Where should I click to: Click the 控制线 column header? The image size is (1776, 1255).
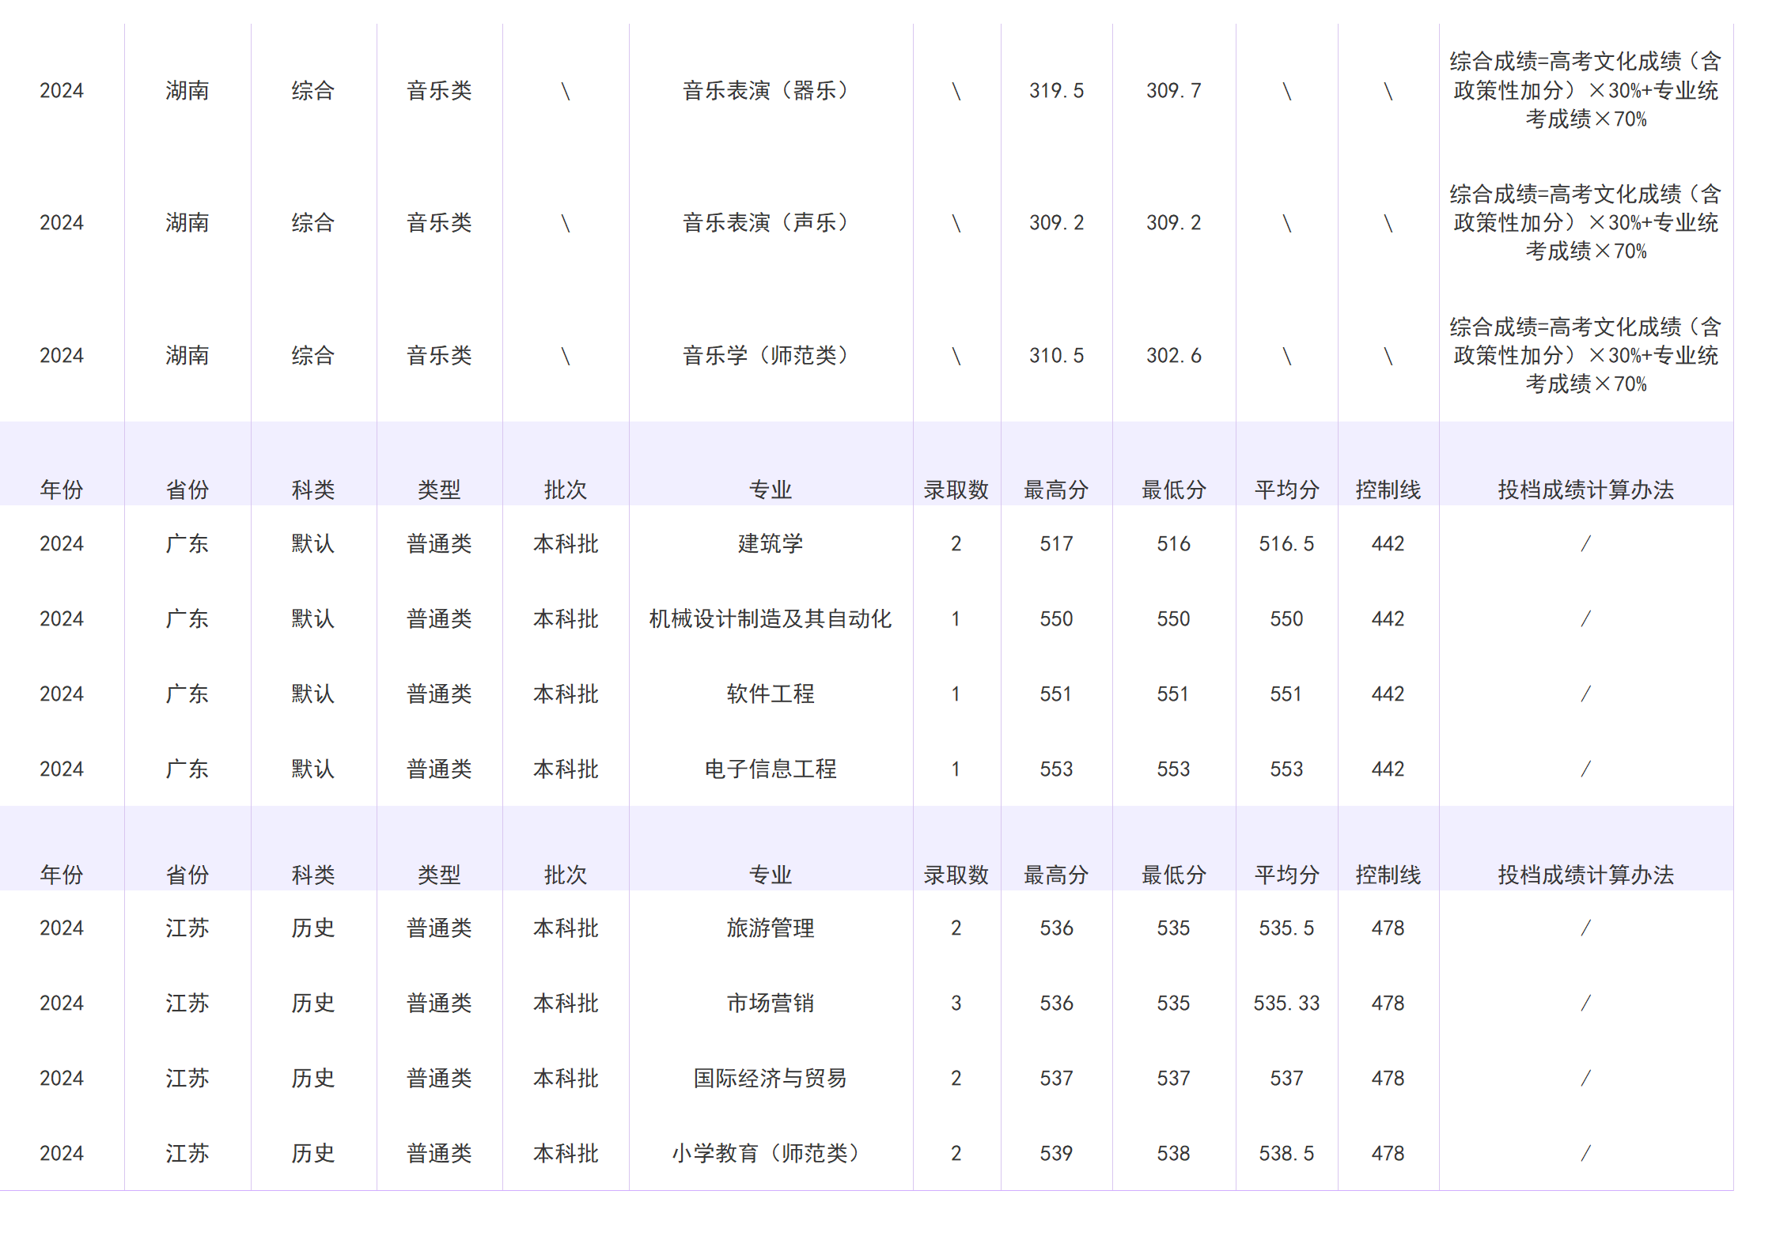pos(1387,489)
